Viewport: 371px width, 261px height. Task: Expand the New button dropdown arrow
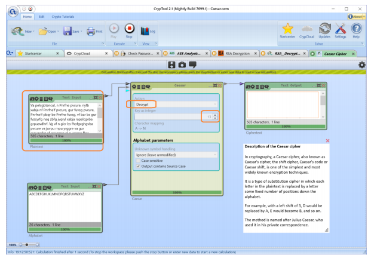point(33,32)
